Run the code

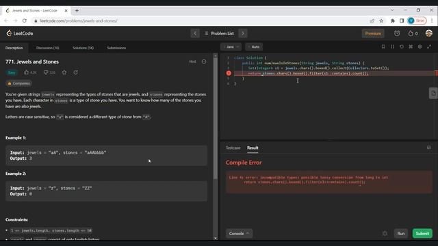401,234
